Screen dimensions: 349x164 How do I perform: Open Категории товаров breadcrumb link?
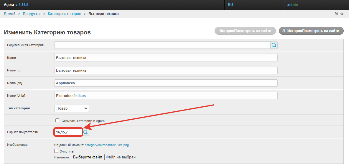64,14
